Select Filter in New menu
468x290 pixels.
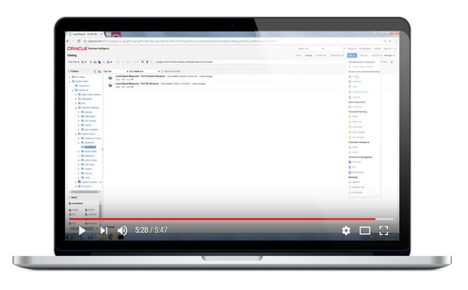355,87
